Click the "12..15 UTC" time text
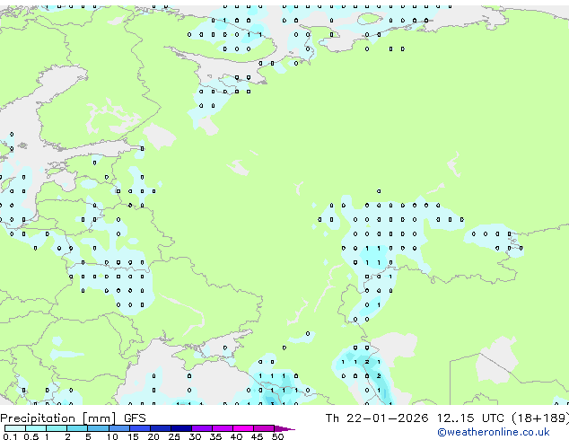569x440 pixels. [470, 418]
